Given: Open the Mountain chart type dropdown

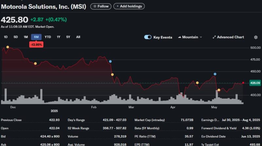Looking at the screenshot, I should [x=190, y=37].
